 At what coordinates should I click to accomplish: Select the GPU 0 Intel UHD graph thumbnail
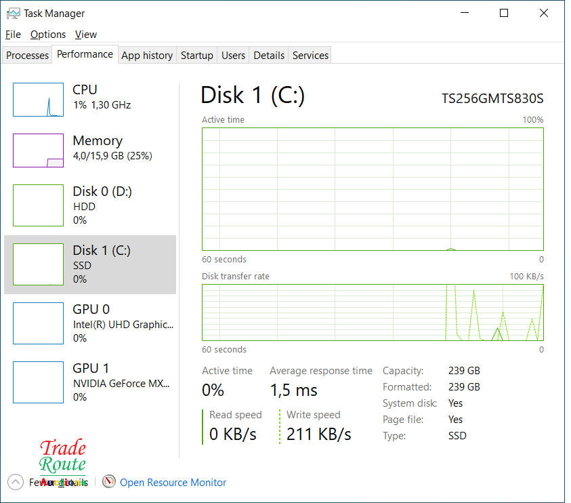pos(38,323)
